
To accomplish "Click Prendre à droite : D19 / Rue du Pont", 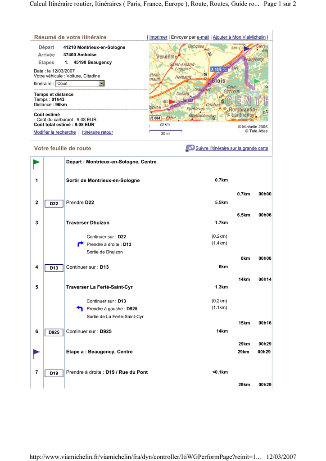I will (107, 372).
